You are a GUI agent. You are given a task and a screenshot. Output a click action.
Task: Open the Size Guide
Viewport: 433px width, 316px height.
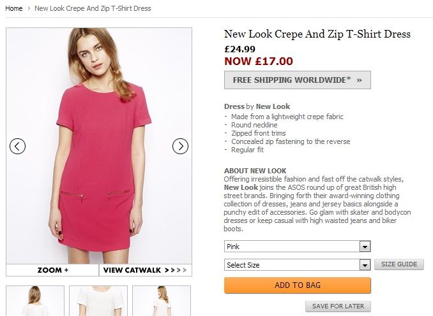click(399, 264)
